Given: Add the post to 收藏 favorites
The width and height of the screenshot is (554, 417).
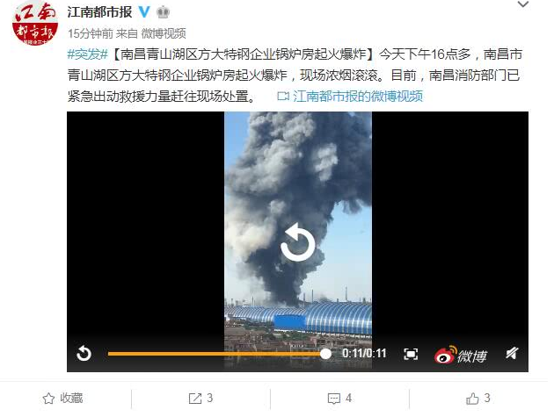Looking at the screenshot, I should click(62, 399).
